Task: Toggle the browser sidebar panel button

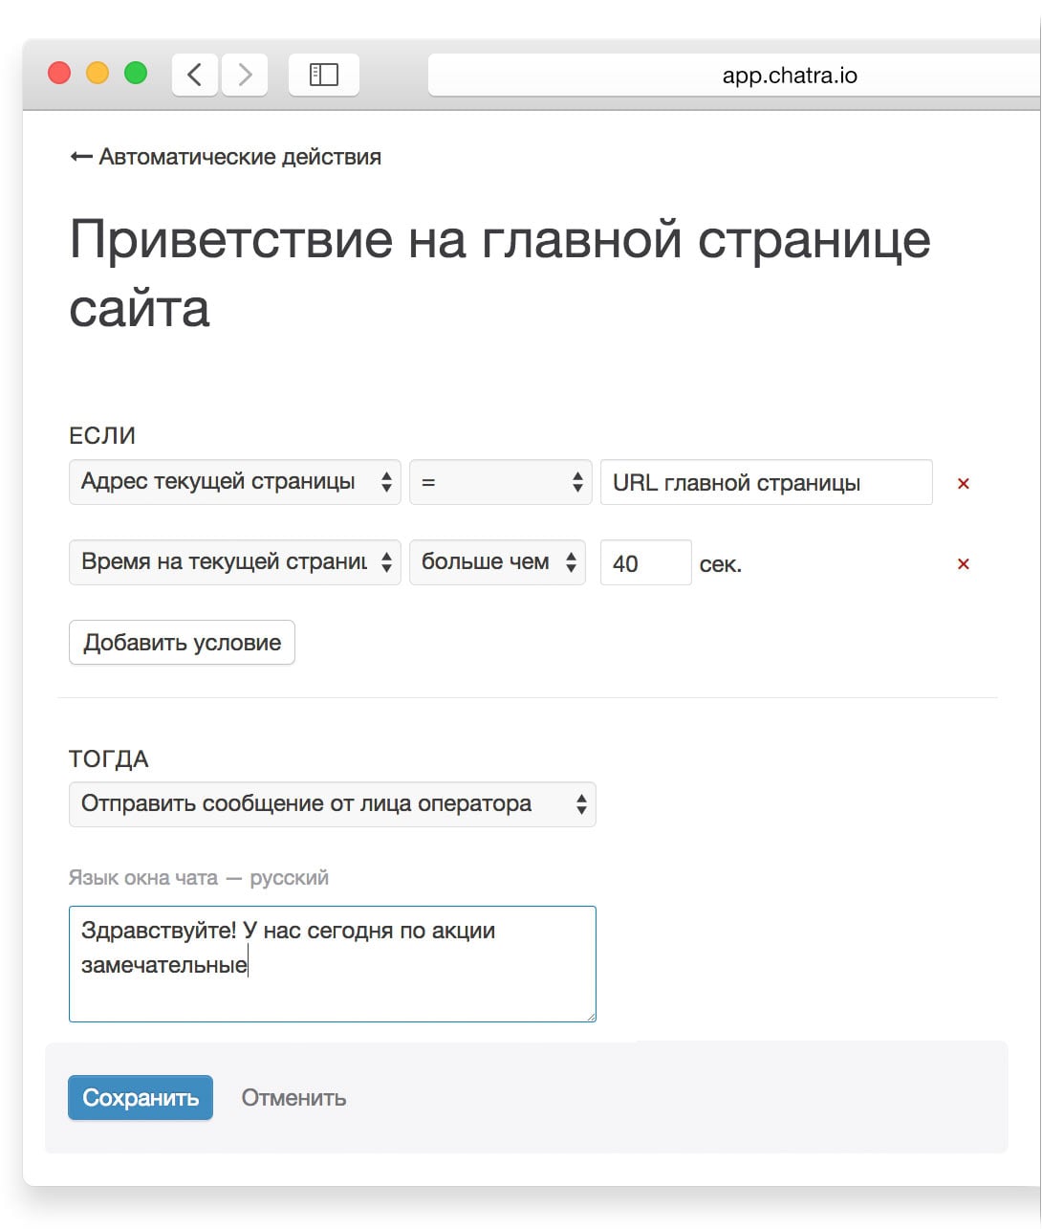Action: [324, 75]
